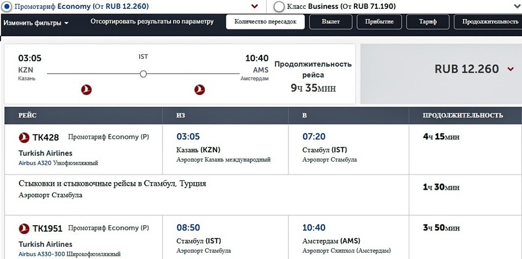Click Turkish Airlines logo on KZN–IST segment
Image resolution: width=522 pixels, height=259 pixels.
pyautogui.click(x=87, y=90)
